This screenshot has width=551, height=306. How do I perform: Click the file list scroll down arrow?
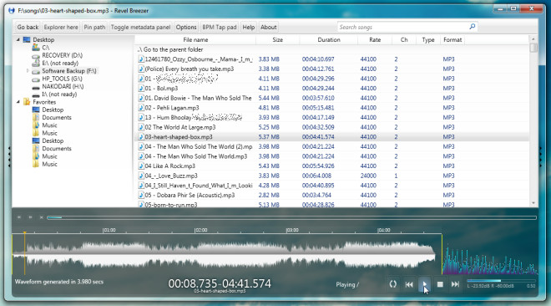click(x=533, y=203)
